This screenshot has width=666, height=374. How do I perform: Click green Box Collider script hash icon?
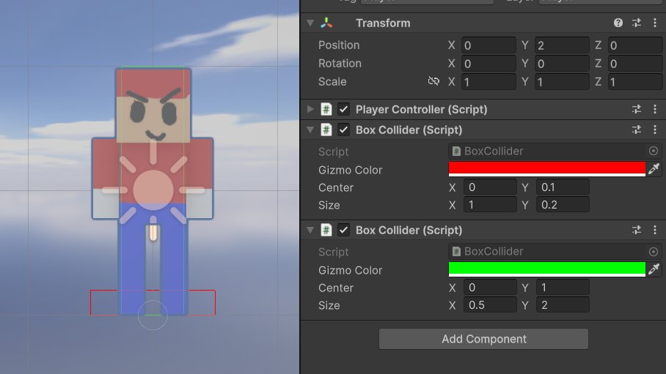point(326,230)
